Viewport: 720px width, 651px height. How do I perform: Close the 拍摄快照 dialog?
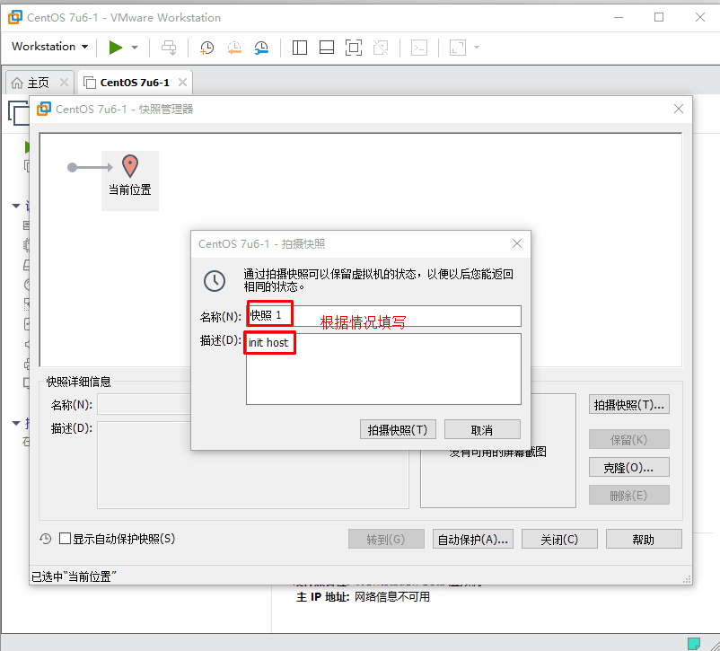click(517, 243)
